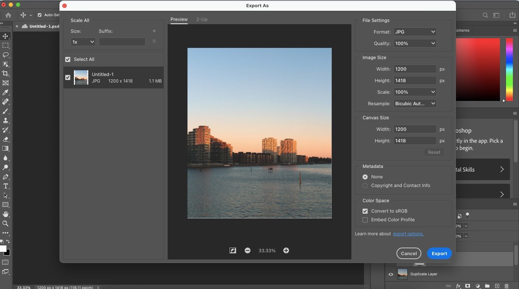This screenshot has height=289, width=519.
Task: Select the Lasso tool in toolbar
Action: pos(5,55)
